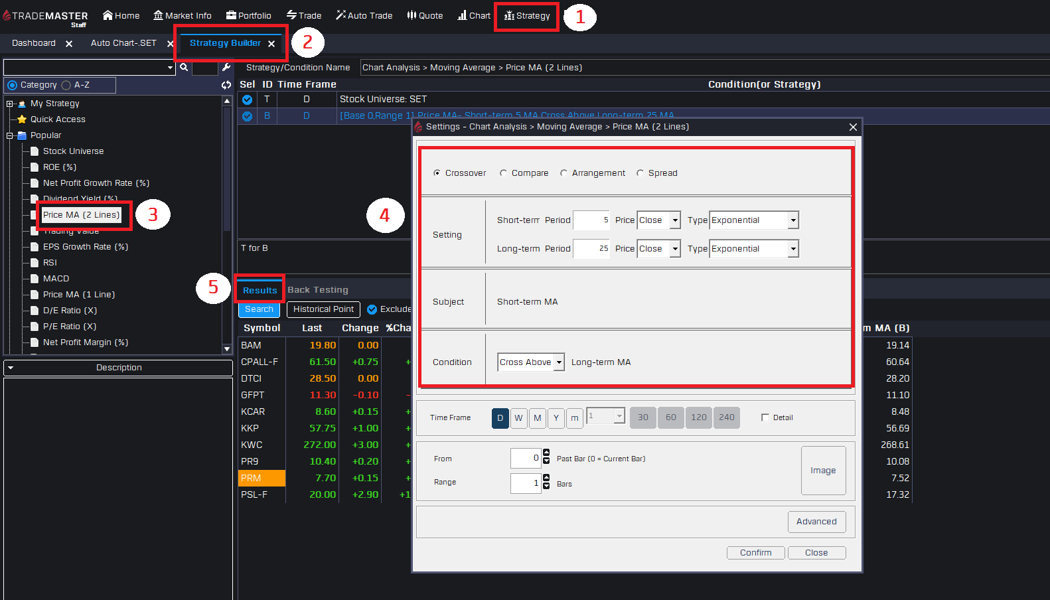
Task: Open the Portfolio menu
Action: tap(248, 15)
